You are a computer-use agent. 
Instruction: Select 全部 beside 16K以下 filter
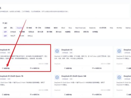point(5,36)
